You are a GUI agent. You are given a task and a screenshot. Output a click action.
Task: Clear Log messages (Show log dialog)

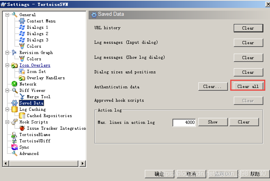point(248,58)
